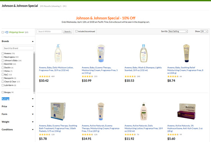
Task: Click the Search by Brand input field
Action: (18, 48)
